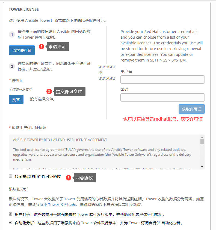Click the red annotation marker 2
The width and height of the screenshot is (216, 230).
(x=49, y=91)
